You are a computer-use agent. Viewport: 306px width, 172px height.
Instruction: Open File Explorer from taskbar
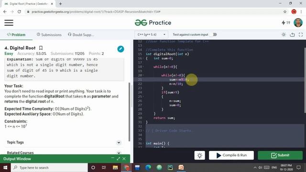(x=115, y=168)
